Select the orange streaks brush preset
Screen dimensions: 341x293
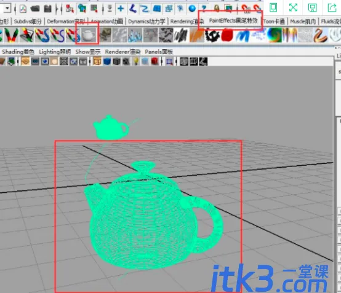[196, 35]
